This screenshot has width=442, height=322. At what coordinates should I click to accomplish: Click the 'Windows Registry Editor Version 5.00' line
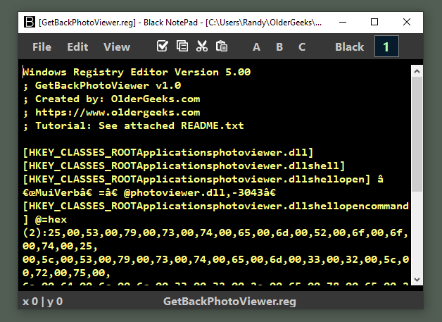[137, 72]
